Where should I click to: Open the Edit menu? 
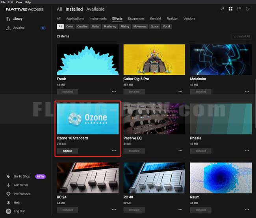(x=11, y=2)
